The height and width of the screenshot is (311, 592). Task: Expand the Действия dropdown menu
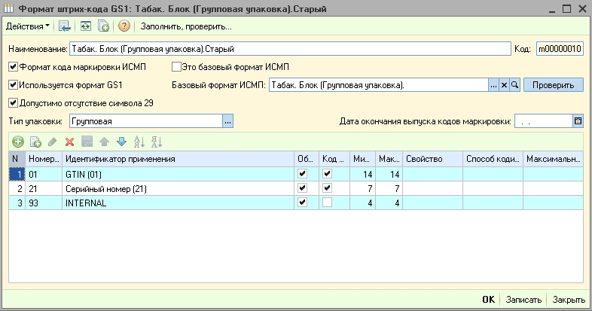point(29,26)
